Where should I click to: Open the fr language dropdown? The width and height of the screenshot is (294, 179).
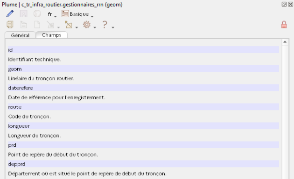click(52, 14)
